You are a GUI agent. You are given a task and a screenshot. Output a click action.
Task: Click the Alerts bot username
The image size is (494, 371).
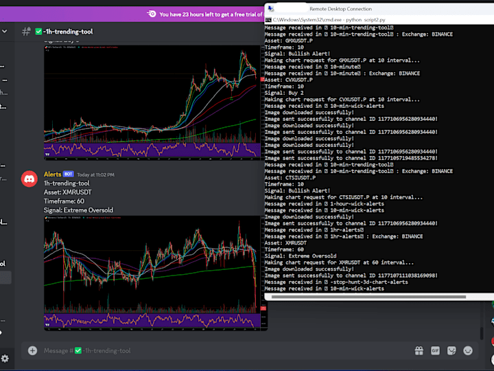click(x=52, y=174)
